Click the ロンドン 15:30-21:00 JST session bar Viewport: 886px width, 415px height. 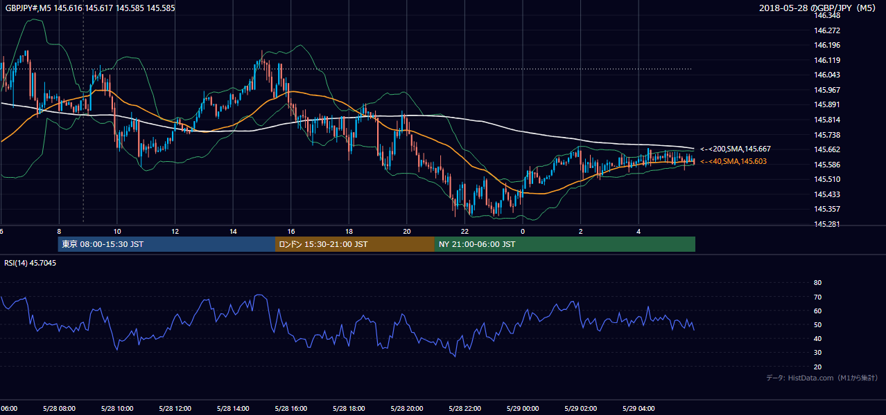pos(354,244)
